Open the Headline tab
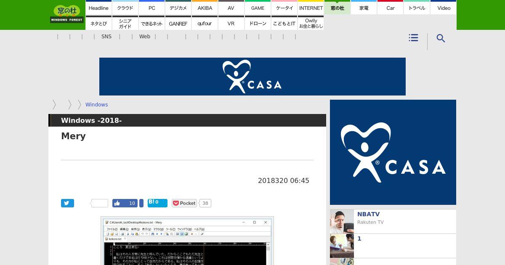The width and height of the screenshot is (505, 265). tap(98, 8)
